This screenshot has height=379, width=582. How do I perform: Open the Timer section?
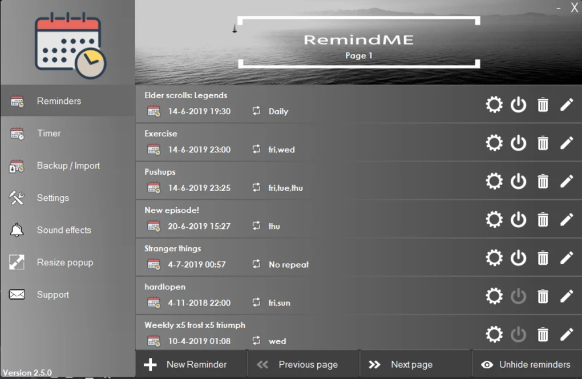(x=48, y=133)
